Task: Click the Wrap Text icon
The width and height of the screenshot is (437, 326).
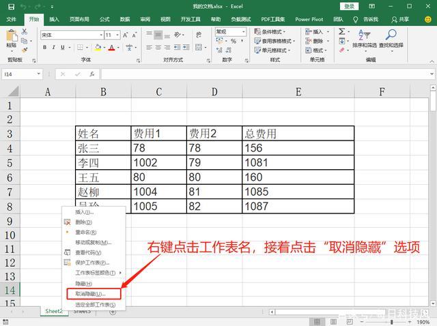Action: (199, 35)
